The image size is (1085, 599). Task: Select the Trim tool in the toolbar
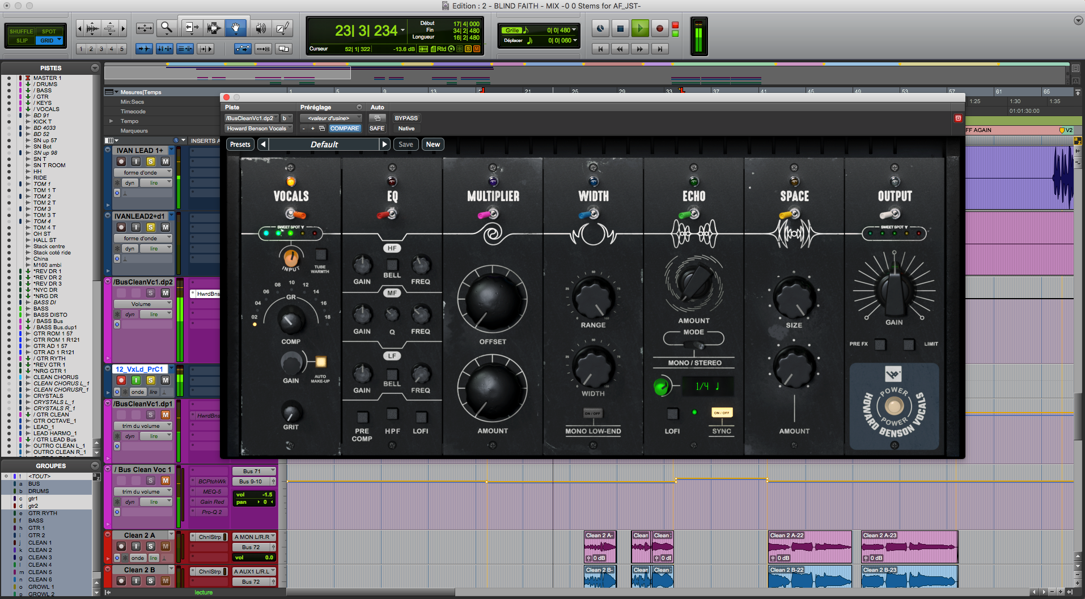point(192,27)
